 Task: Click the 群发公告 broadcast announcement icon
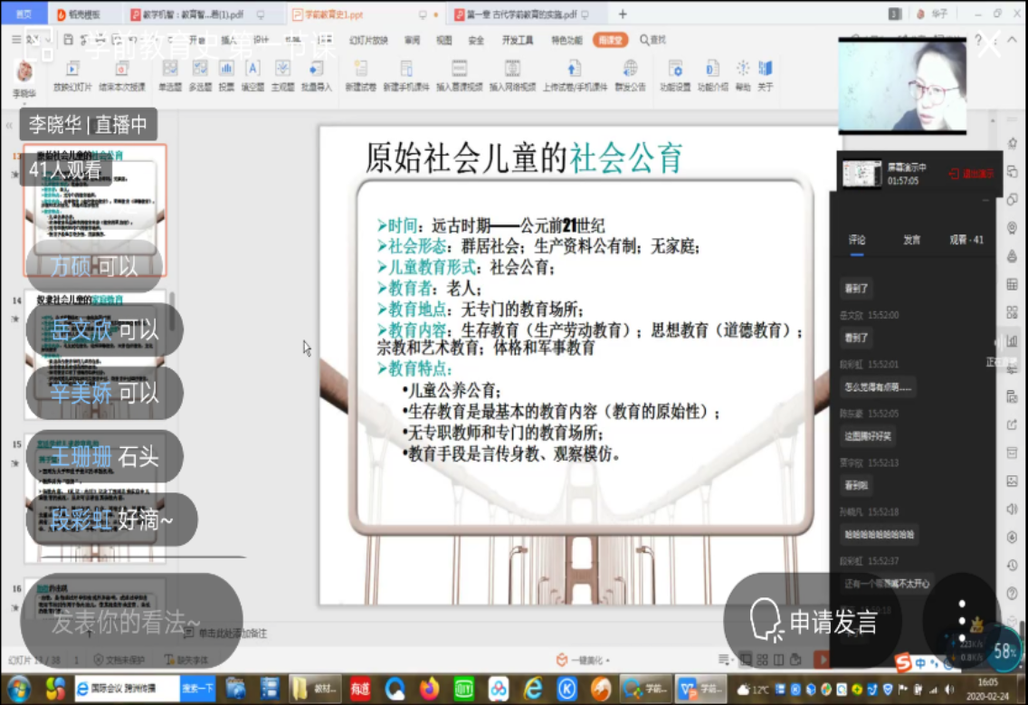point(630,71)
